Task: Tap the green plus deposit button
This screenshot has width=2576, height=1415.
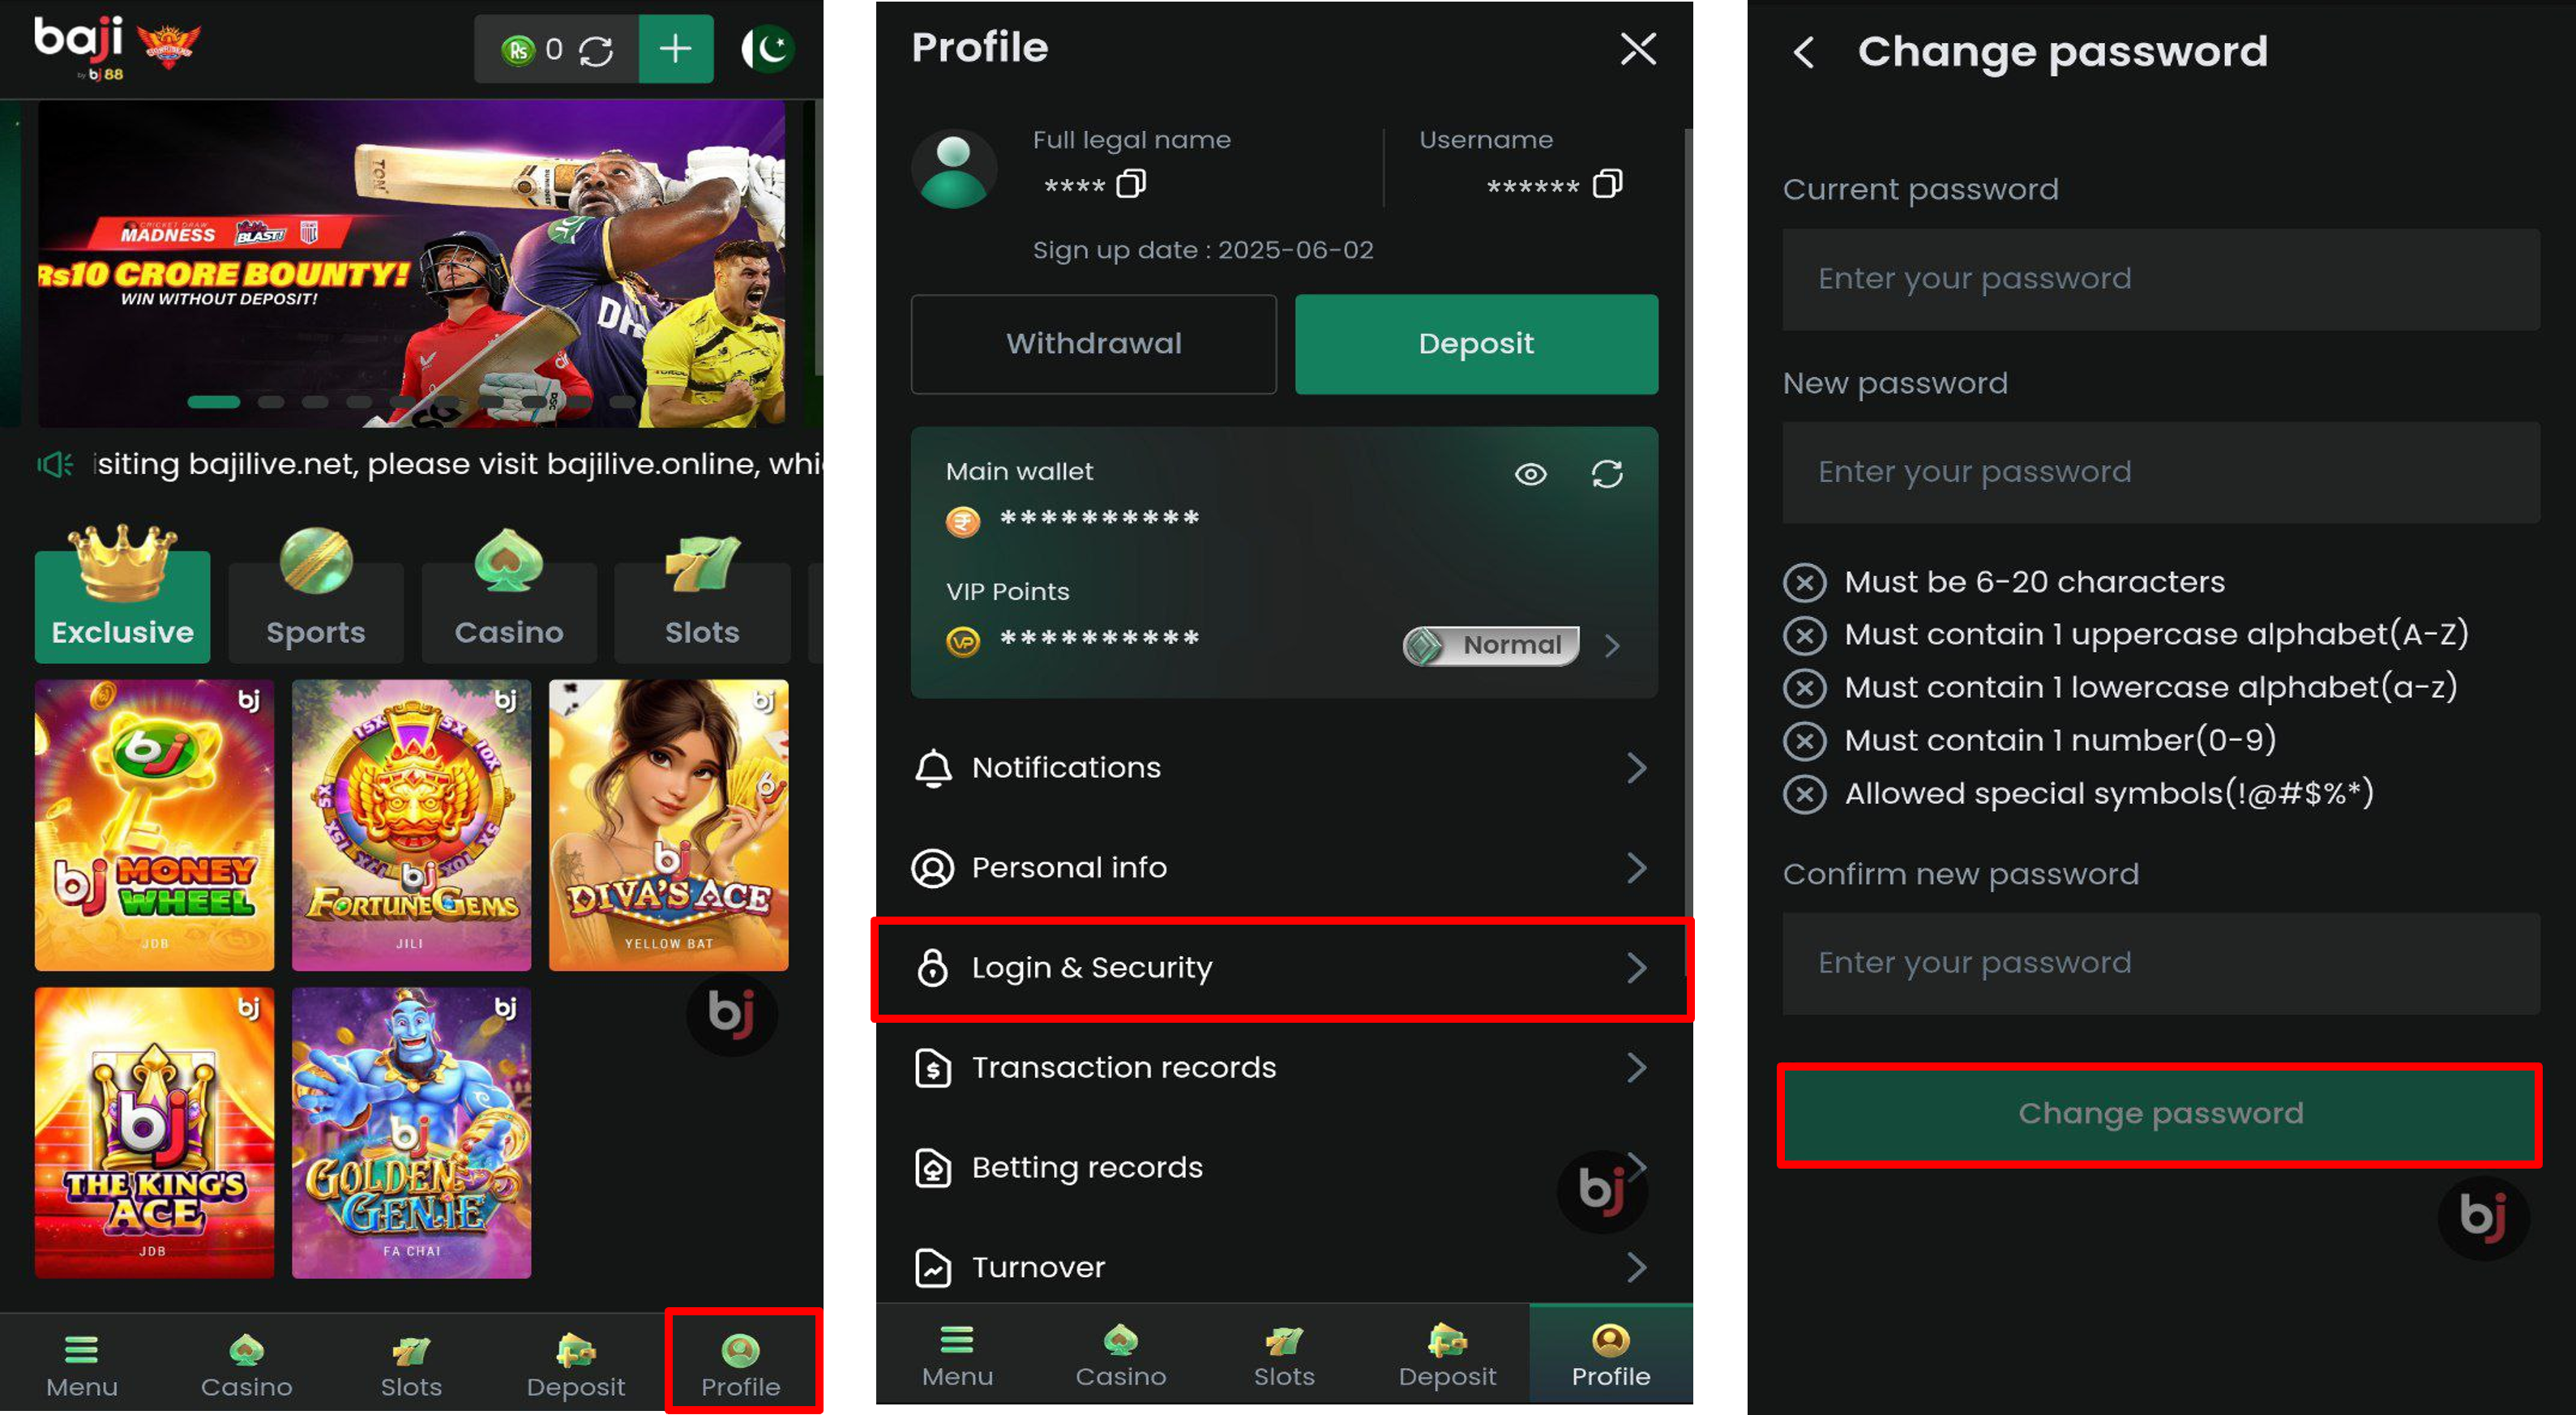Action: pos(675,49)
